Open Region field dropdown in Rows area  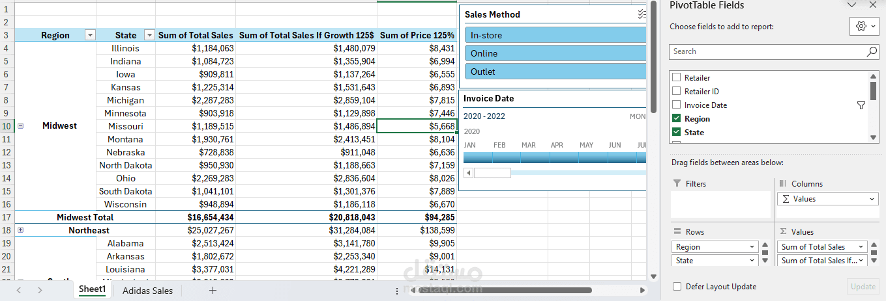tap(753, 246)
